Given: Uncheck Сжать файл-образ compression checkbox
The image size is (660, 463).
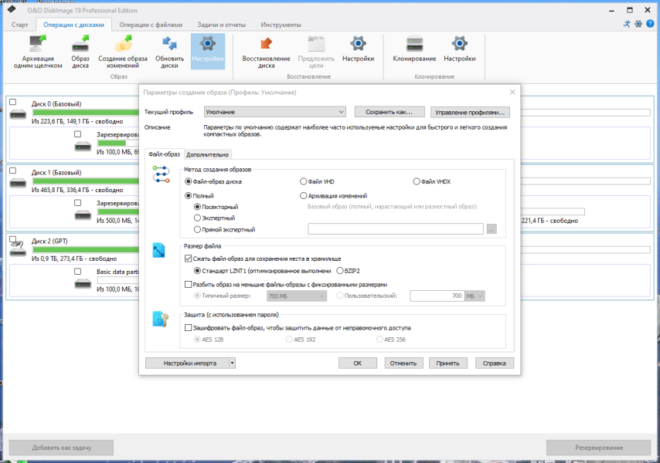Looking at the screenshot, I should tap(188, 259).
